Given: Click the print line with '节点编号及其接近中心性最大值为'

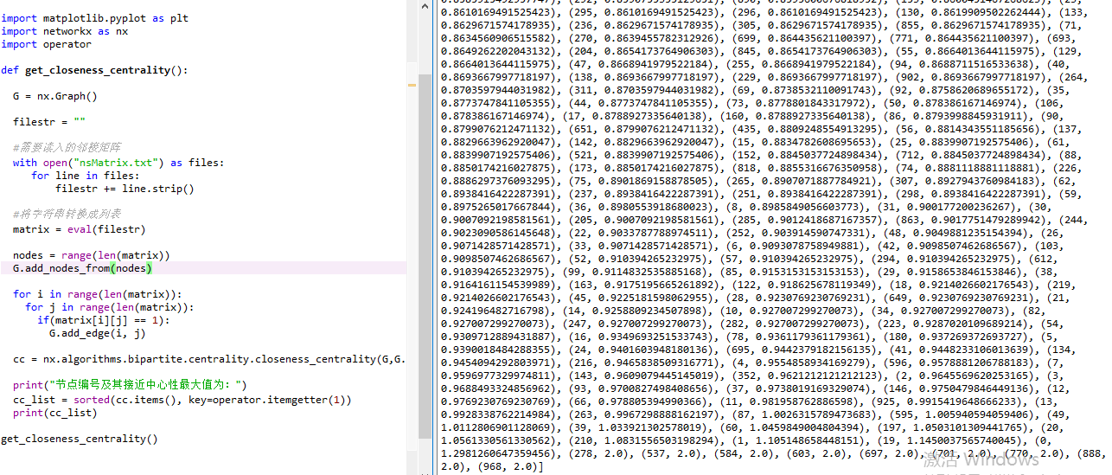Looking at the screenshot, I should [x=130, y=385].
